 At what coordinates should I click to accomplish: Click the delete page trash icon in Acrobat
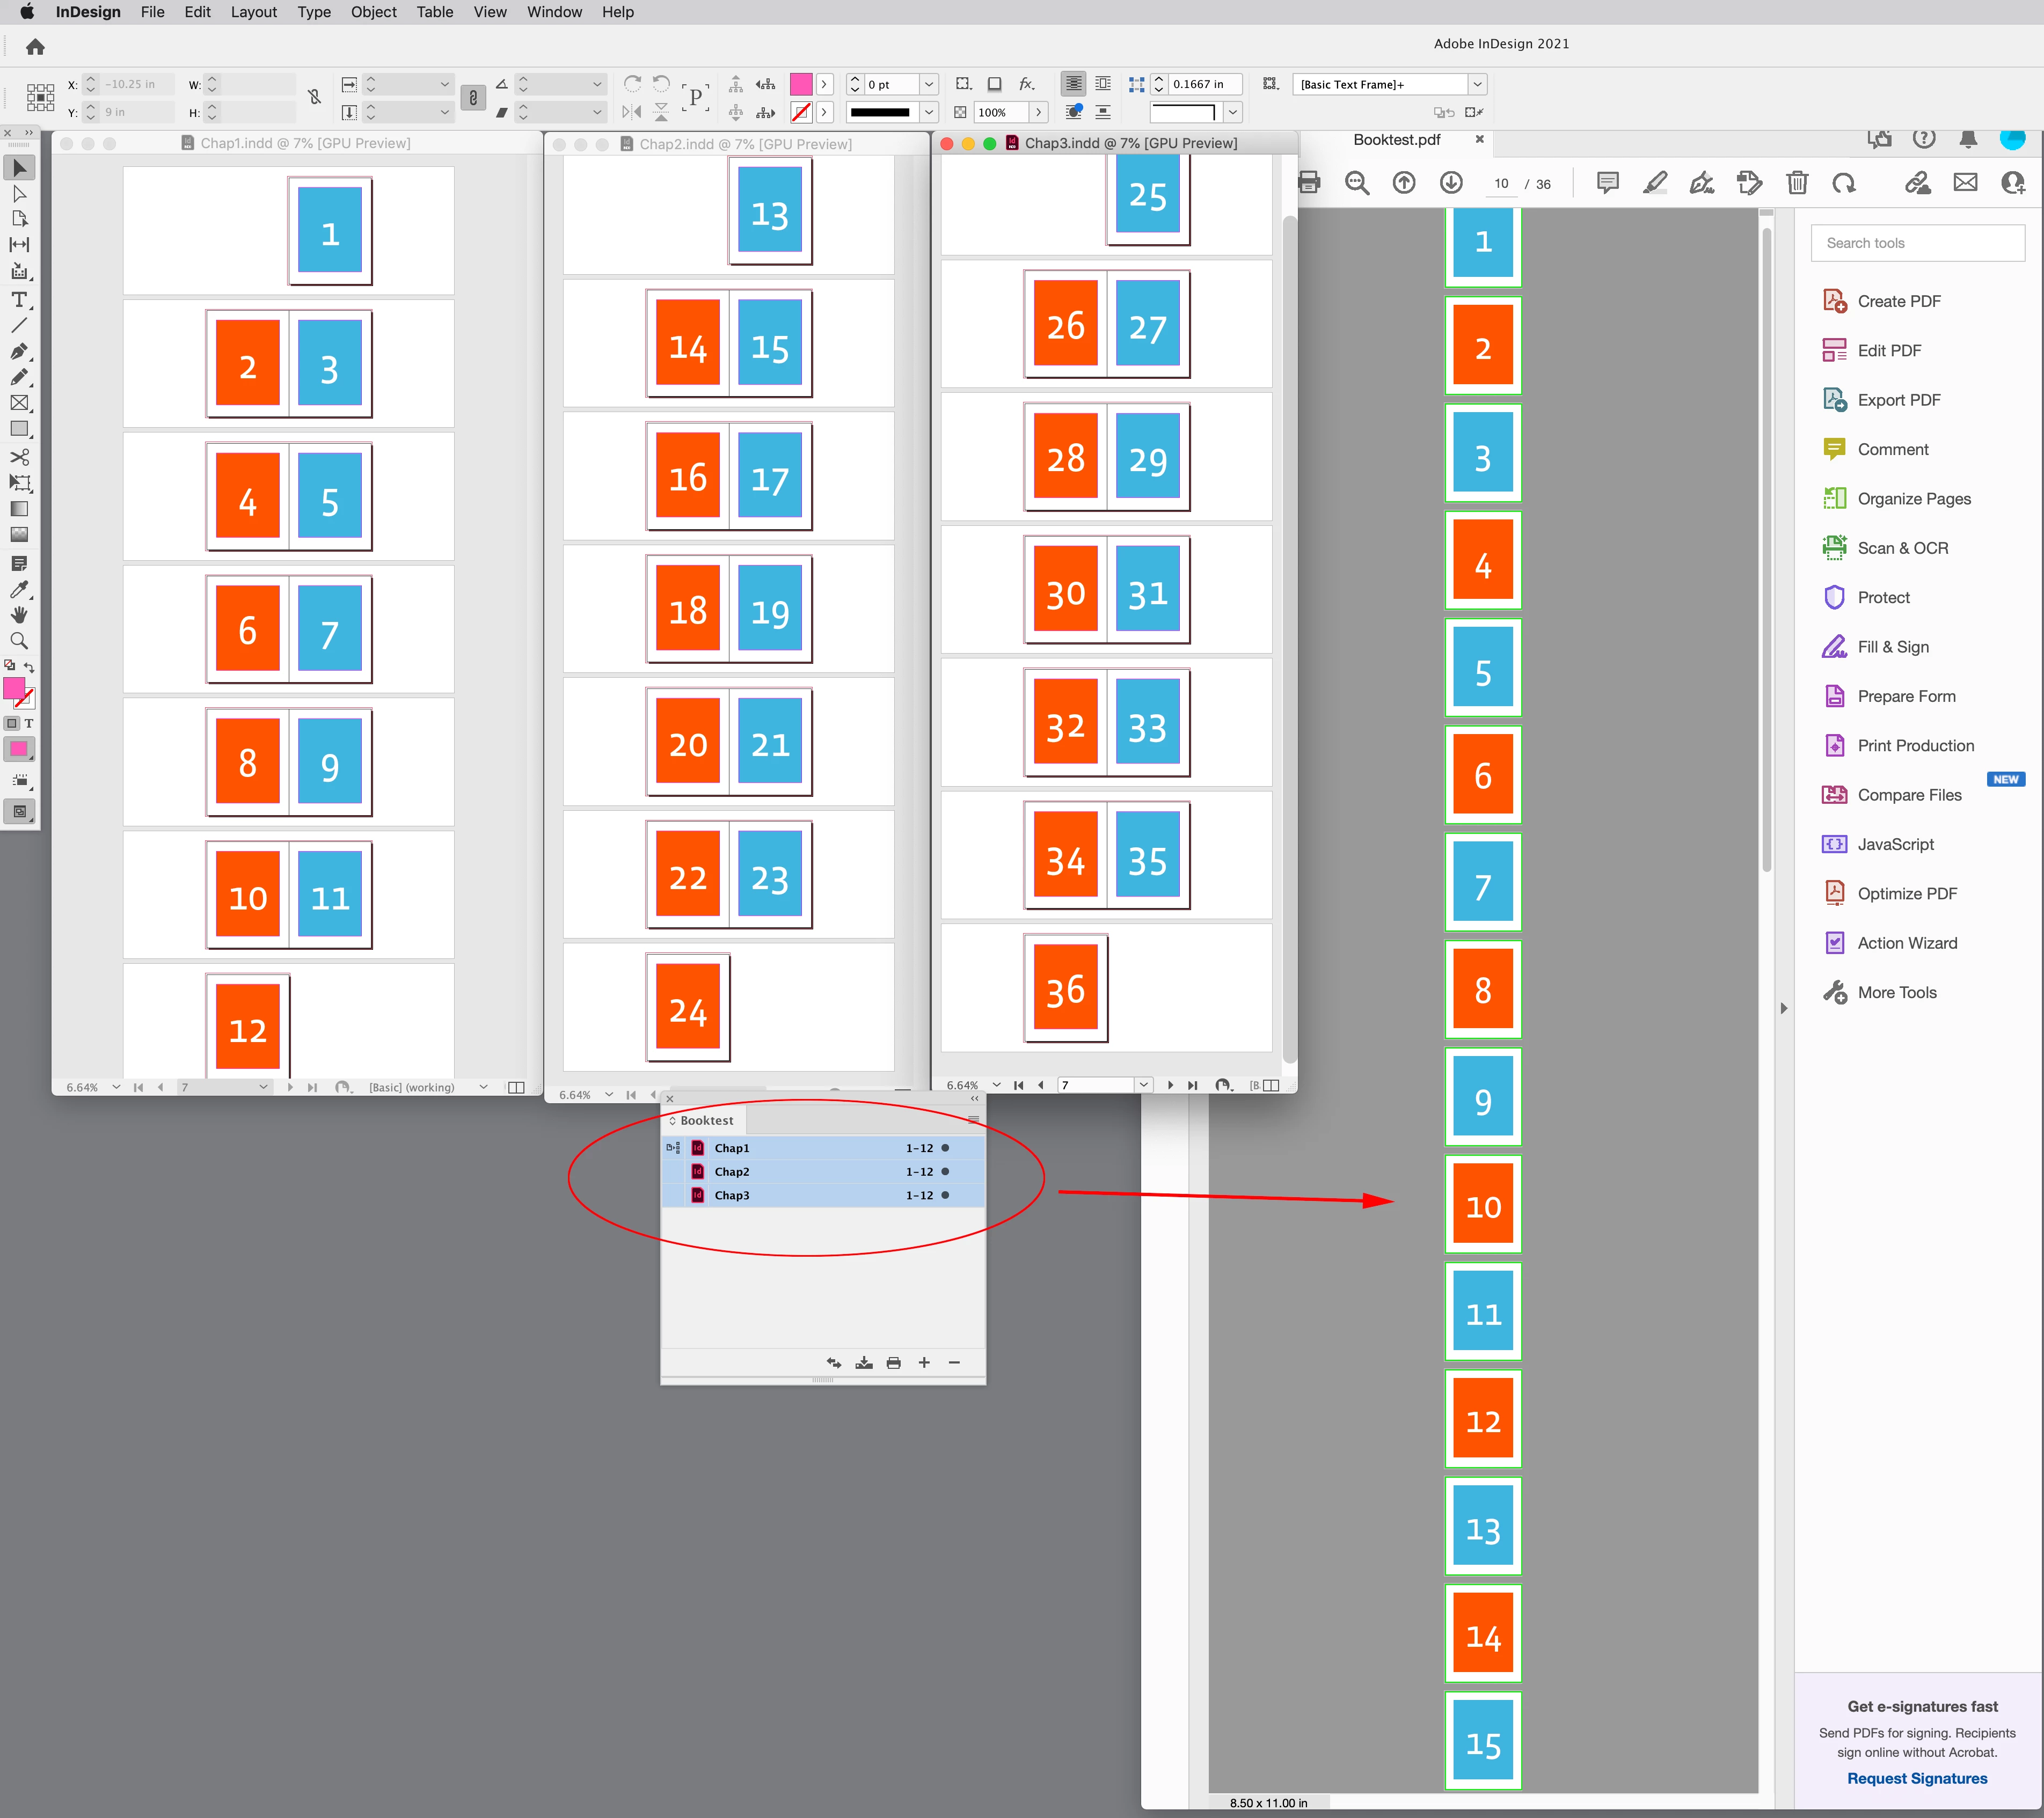[1797, 182]
